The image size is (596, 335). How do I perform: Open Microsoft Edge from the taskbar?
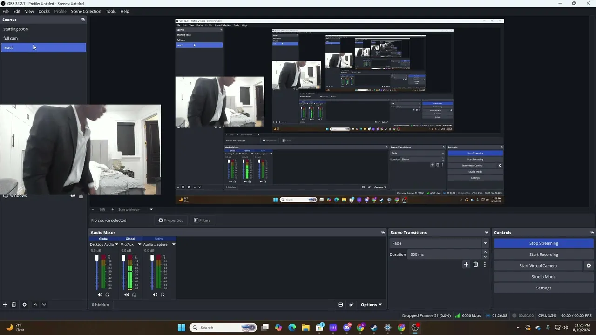pyautogui.click(x=292, y=328)
